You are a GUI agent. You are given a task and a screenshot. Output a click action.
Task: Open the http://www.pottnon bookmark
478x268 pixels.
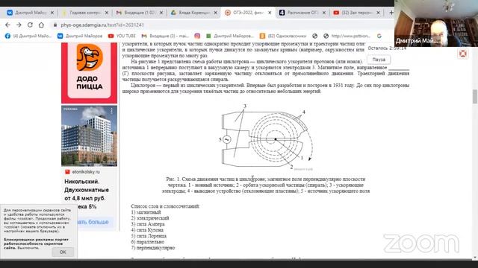coord(347,36)
